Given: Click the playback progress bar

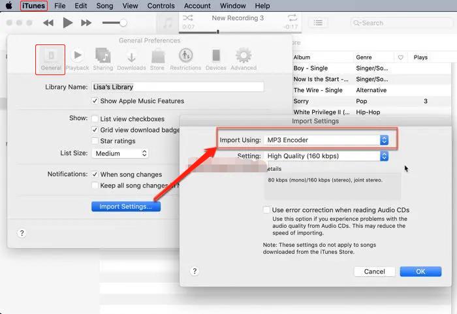Looking at the screenshot, I should point(240,32).
